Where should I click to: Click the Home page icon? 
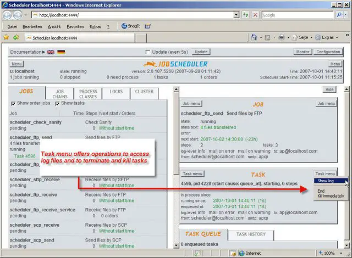tap(254, 37)
